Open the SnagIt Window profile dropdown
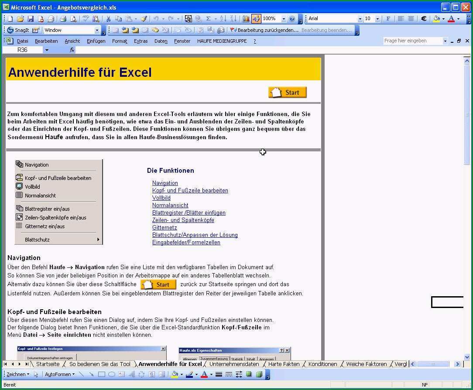The width and height of the screenshot is (473, 390). tap(97, 30)
